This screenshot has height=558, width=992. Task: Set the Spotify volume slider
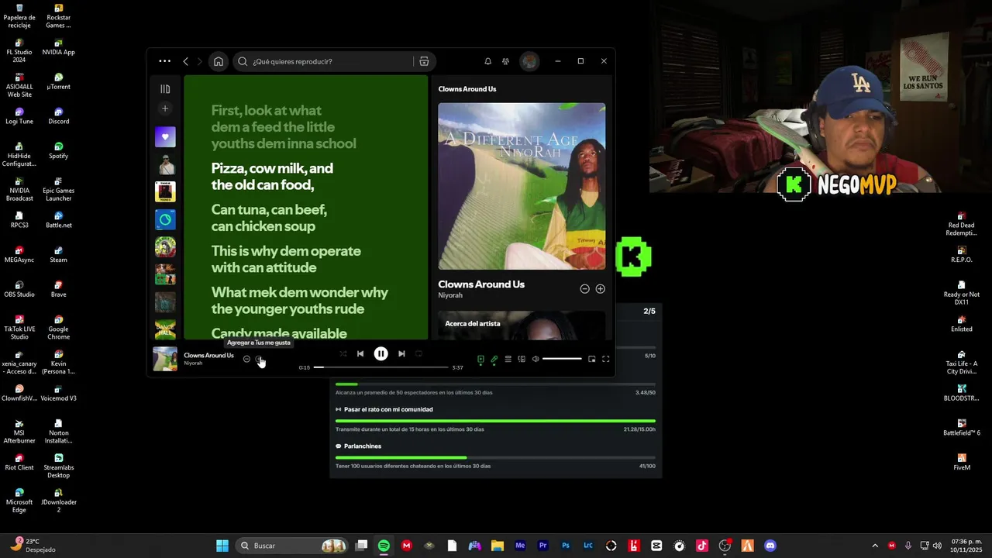pos(562,359)
